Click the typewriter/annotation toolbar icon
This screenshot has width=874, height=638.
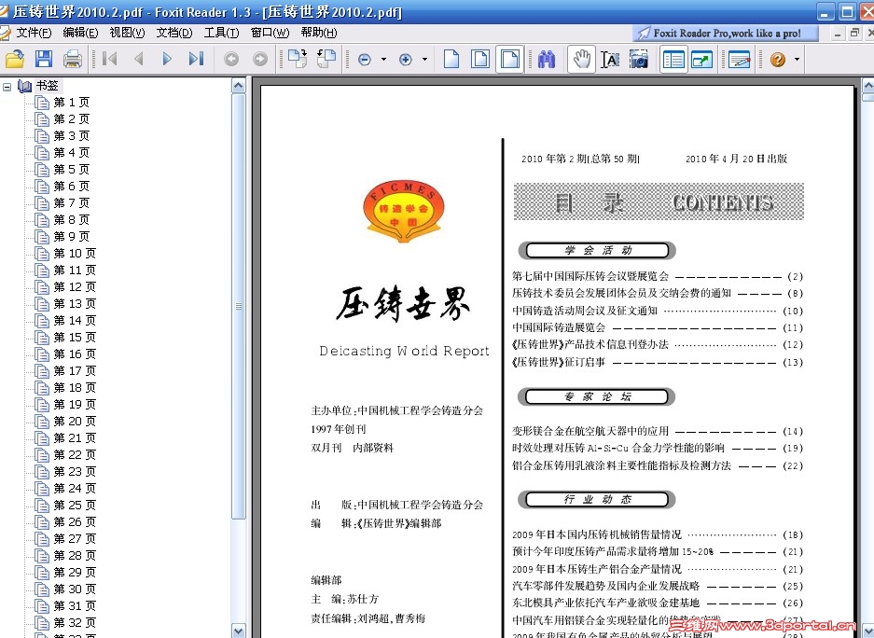pos(739,59)
